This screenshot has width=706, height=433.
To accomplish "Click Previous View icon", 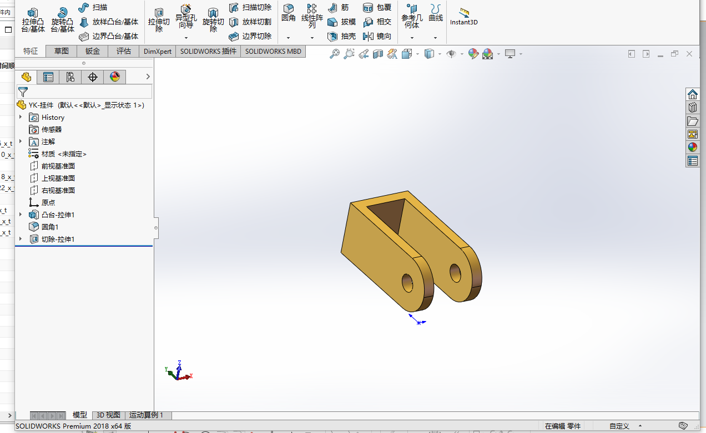I will (364, 54).
